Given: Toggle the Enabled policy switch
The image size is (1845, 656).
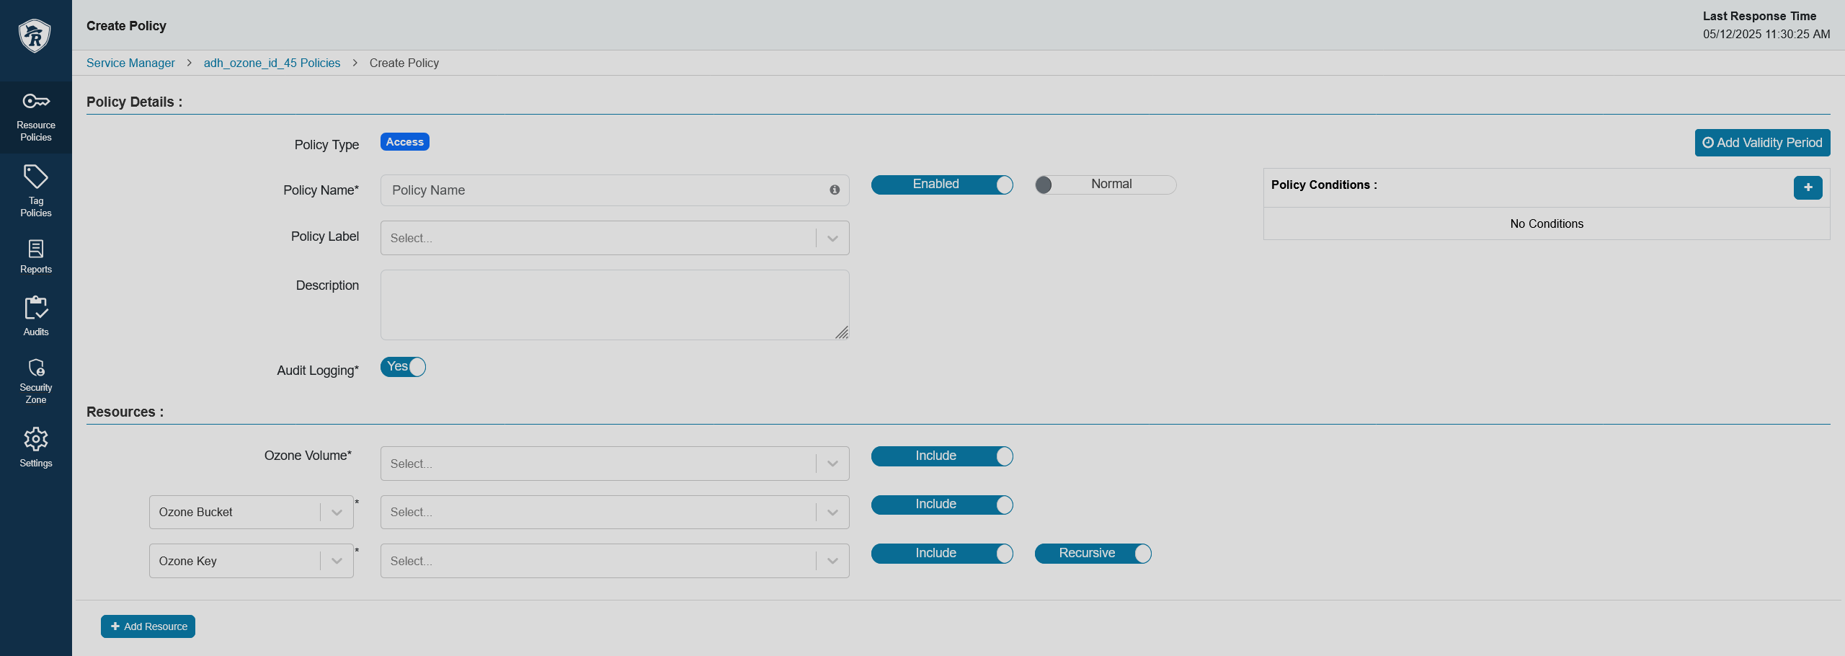Looking at the screenshot, I should pos(942,185).
